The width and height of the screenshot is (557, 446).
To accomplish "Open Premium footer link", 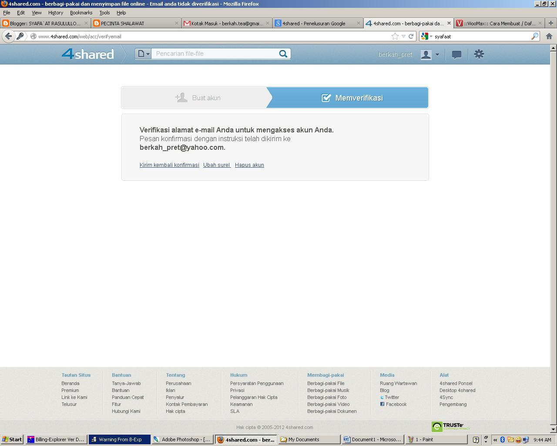I will (x=70, y=390).
